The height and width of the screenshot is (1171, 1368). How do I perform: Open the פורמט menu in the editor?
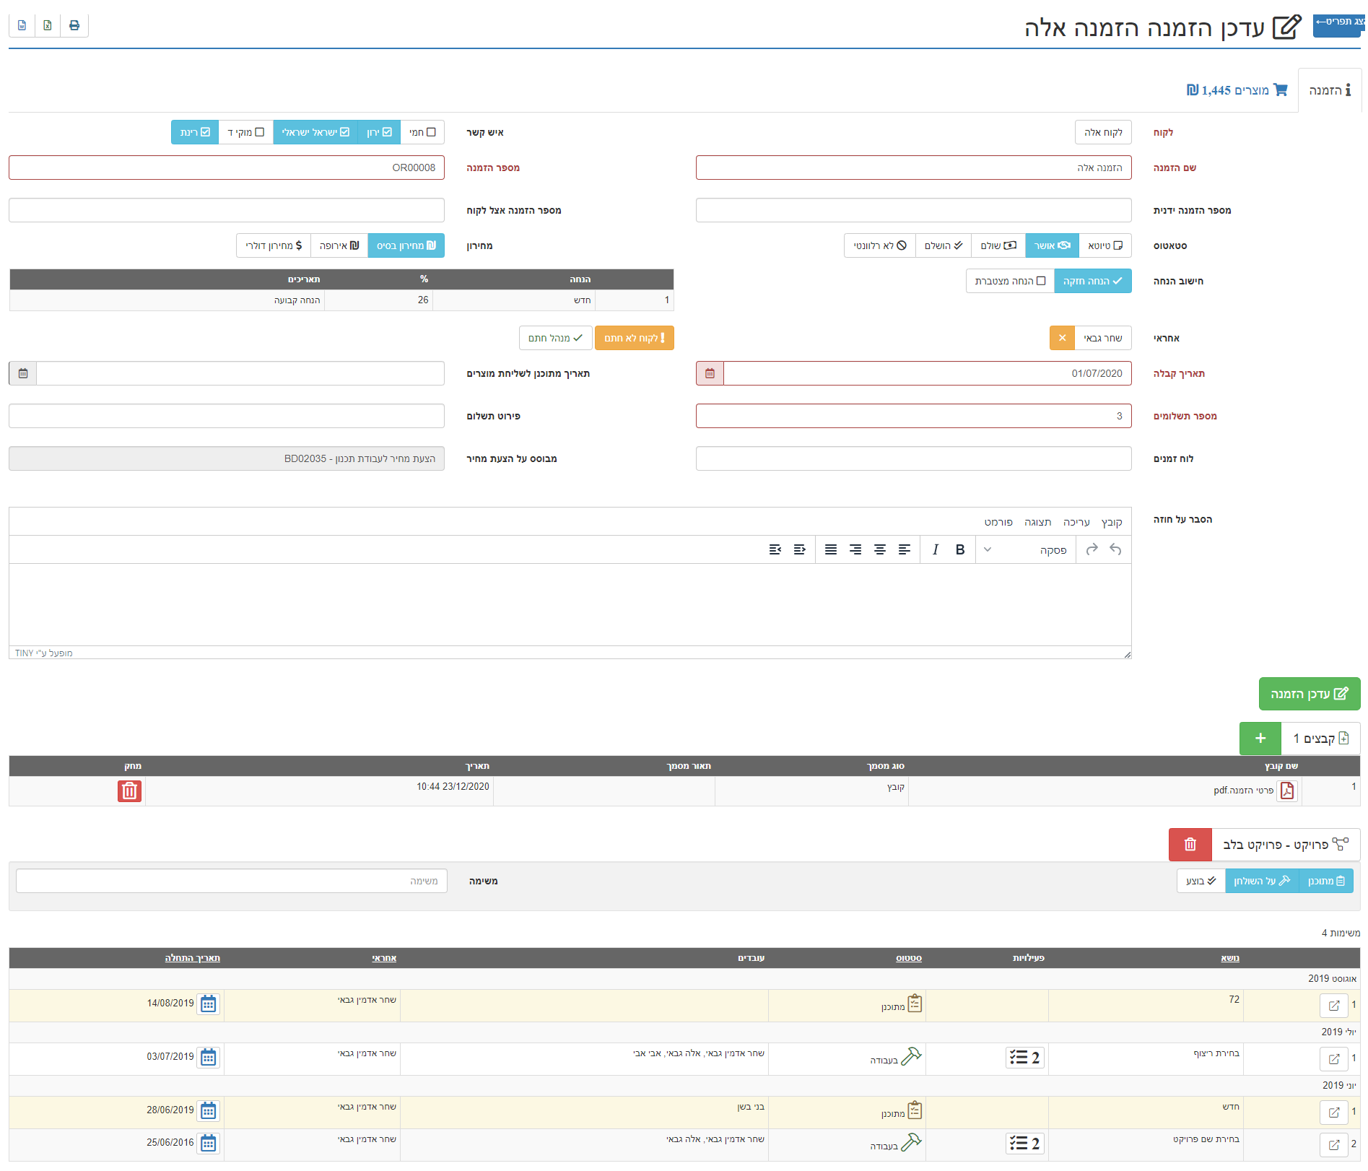tap(998, 522)
